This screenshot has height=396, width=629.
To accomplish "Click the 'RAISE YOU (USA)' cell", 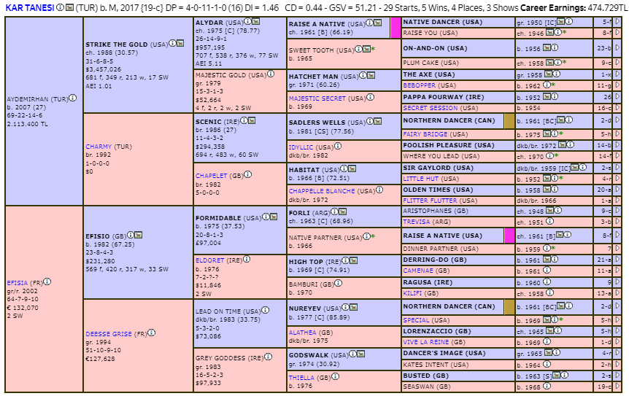I will point(458,33).
